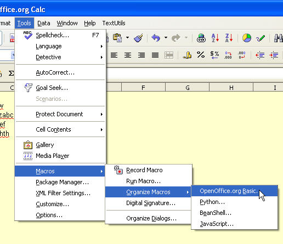This screenshot has height=244, width=283.
Task: Expand the Macros submenu
Action: pos(60,171)
